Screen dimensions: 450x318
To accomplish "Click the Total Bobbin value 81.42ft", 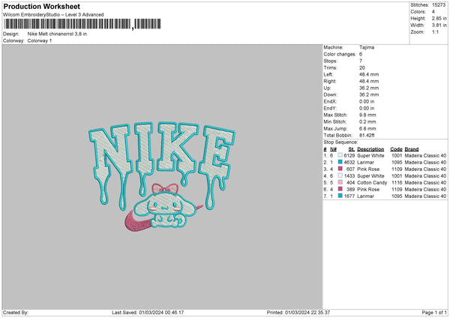I will point(367,135).
